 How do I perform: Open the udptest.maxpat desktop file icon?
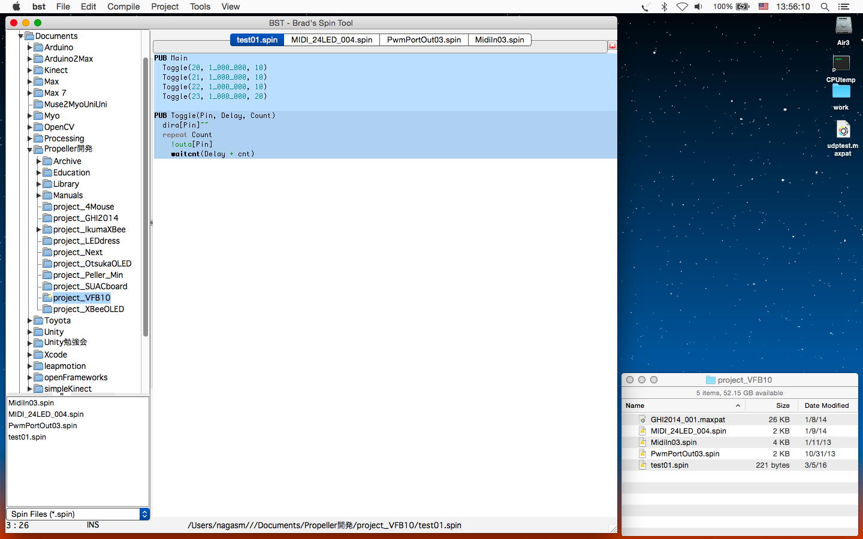pyautogui.click(x=843, y=130)
